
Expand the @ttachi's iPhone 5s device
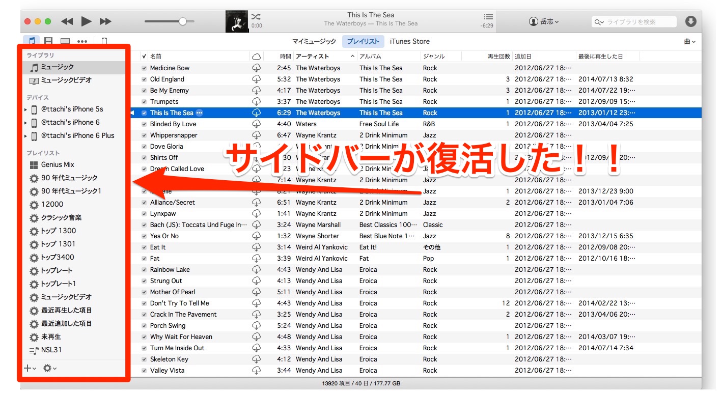tap(26, 109)
